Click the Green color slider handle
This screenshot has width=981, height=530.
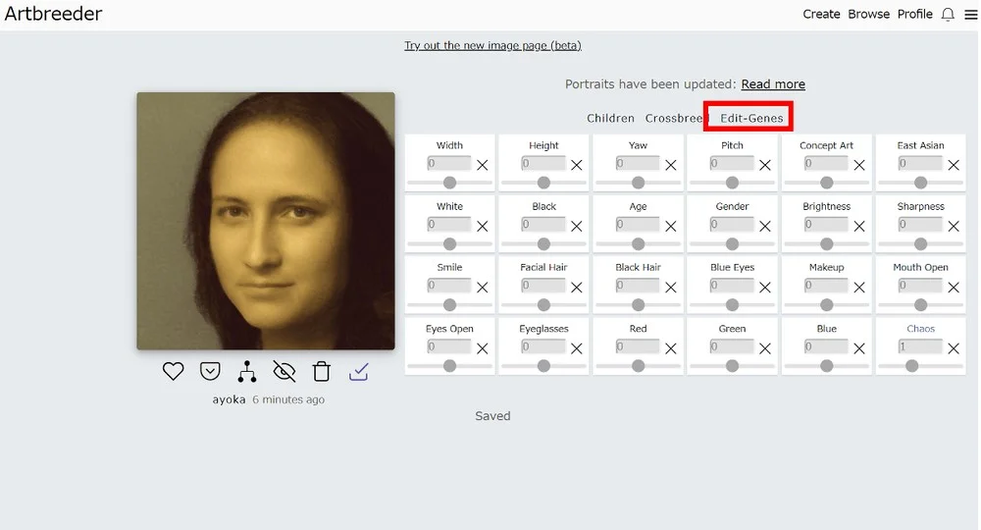point(732,365)
